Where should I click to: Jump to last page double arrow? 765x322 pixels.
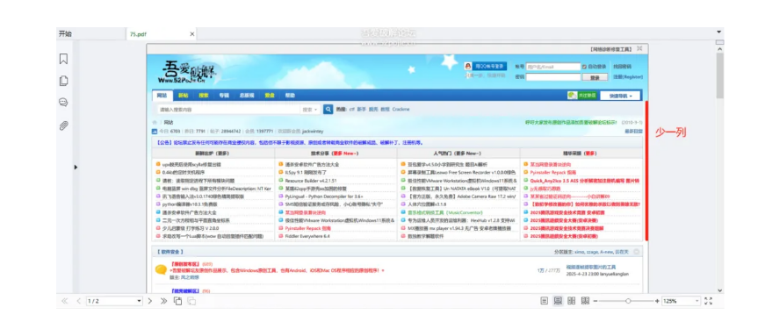pyautogui.click(x=164, y=301)
